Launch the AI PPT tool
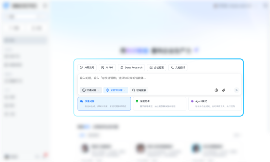270x162 pixels. pyautogui.click(x=107, y=68)
